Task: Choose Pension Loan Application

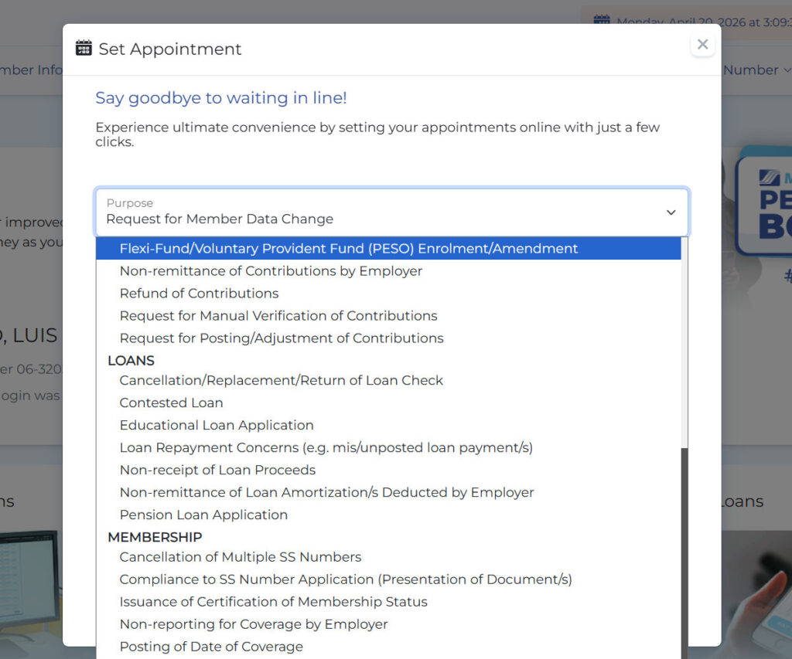Action: 388,515
